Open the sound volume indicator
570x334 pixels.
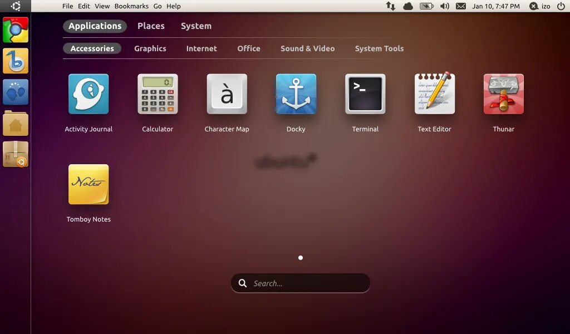pyautogui.click(x=444, y=6)
